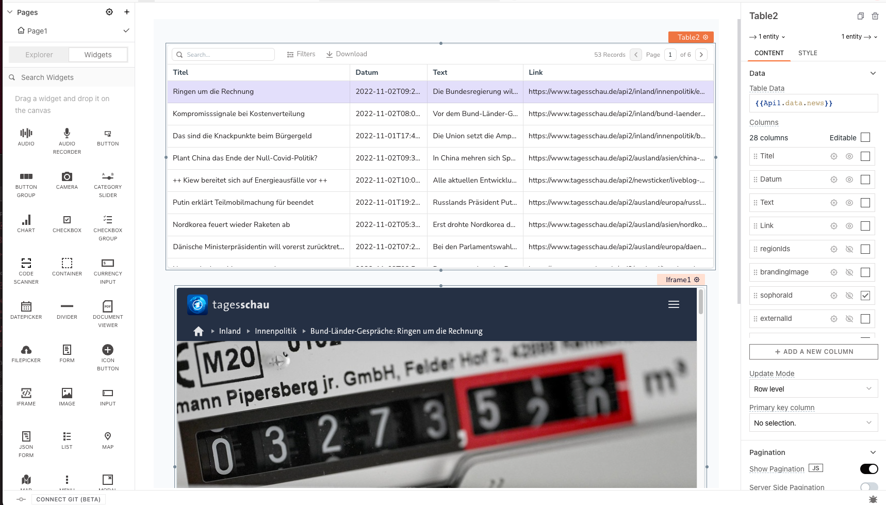
Task: Show the regionIds column
Action: tap(849, 249)
